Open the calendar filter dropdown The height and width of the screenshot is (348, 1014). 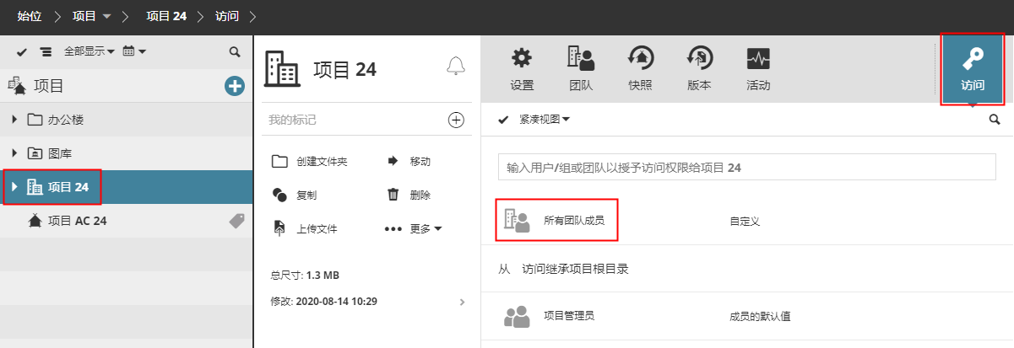coord(134,51)
